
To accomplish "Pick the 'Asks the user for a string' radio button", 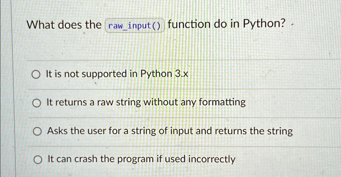I will coord(37,132).
